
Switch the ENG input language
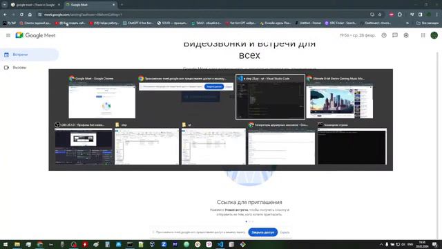[410, 244]
